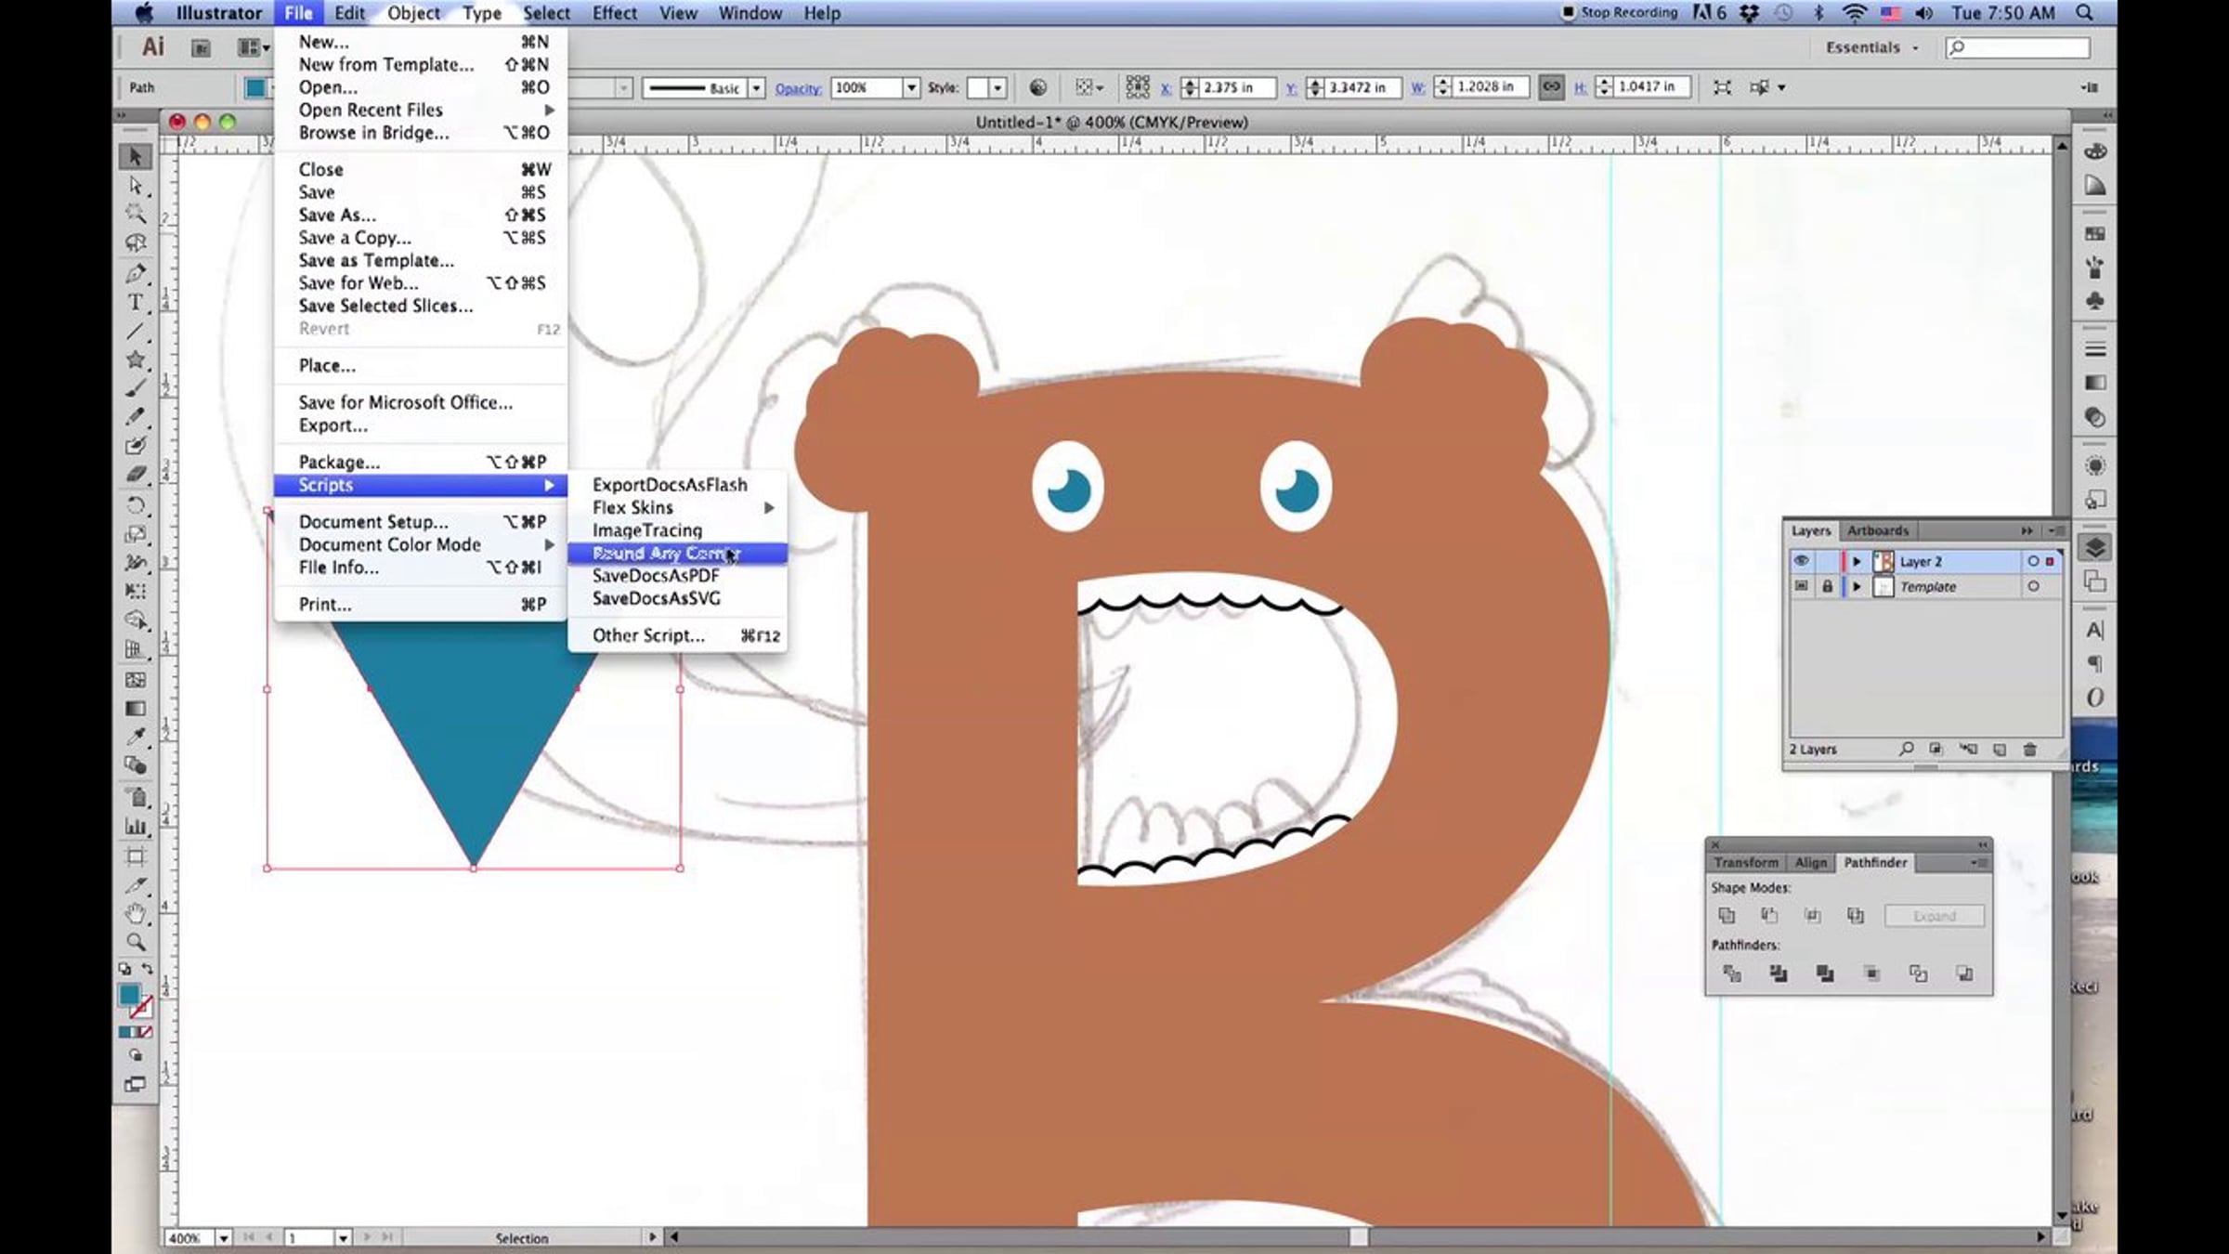Open the Opacity percentage dropdown
Screen dimensions: 2229x1254
tap(911, 87)
